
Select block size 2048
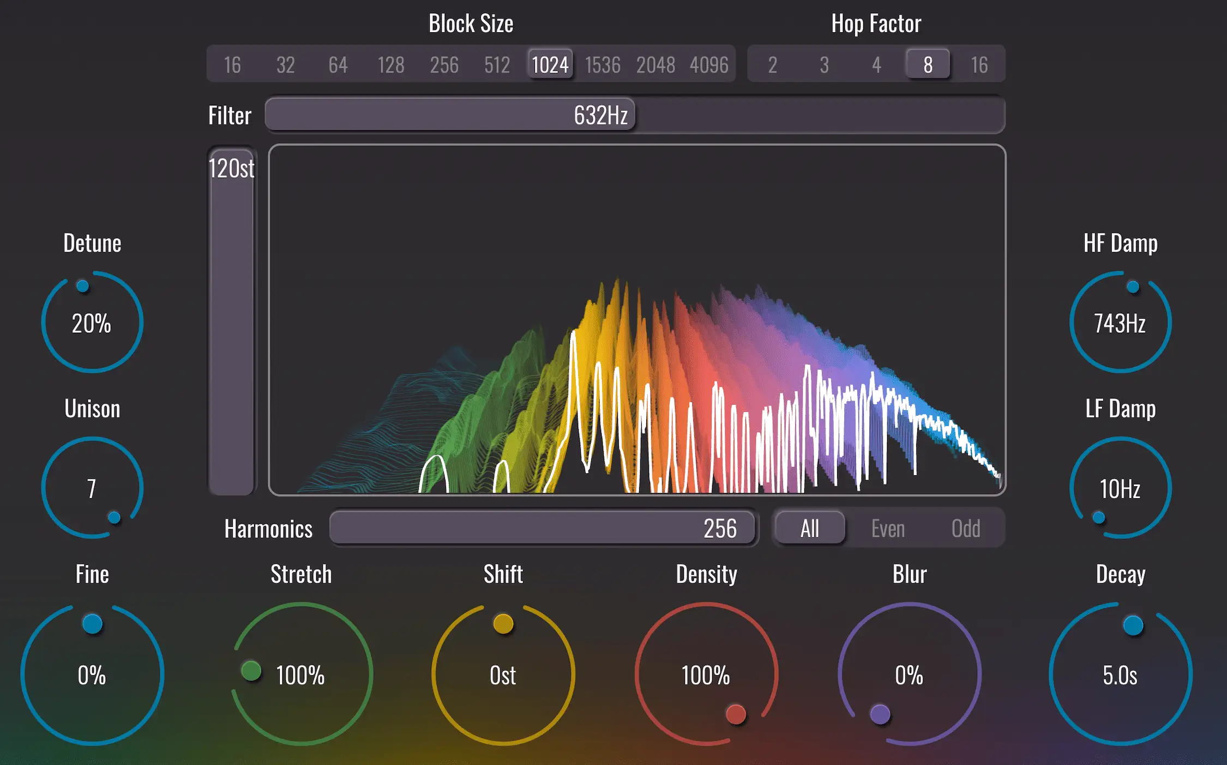(x=655, y=65)
